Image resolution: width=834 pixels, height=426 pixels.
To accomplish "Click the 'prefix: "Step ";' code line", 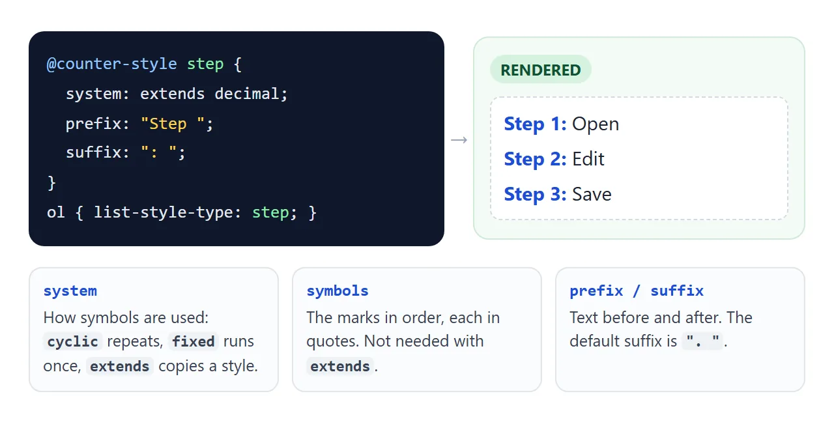I will [x=139, y=124].
